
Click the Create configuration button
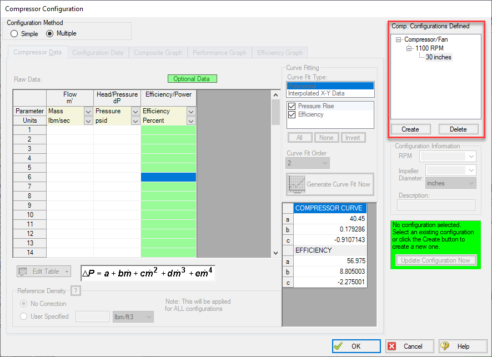[x=410, y=129]
